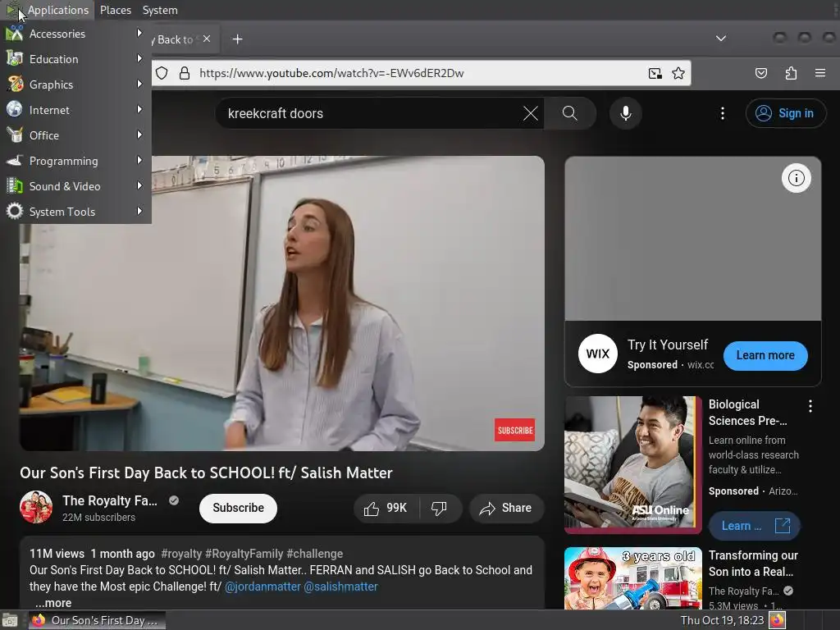Click the ad info (i) icon
Image resolution: width=840 pixels, height=630 pixels.
coord(796,178)
